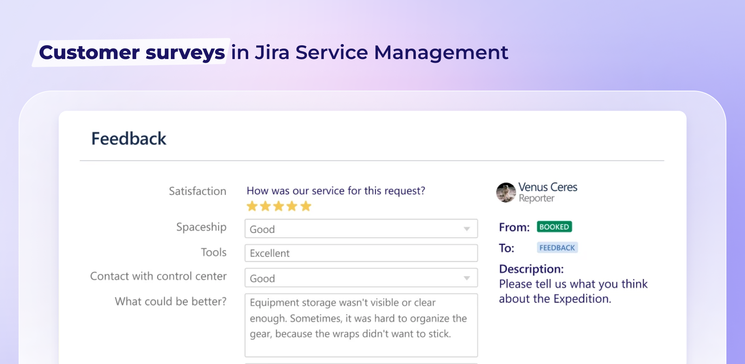
Task: Click the 'To:' label
Action: click(x=507, y=248)
